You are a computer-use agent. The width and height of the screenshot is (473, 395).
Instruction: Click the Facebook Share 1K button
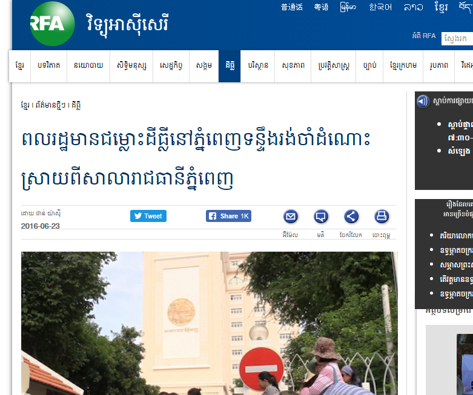(x=228, y=216)
